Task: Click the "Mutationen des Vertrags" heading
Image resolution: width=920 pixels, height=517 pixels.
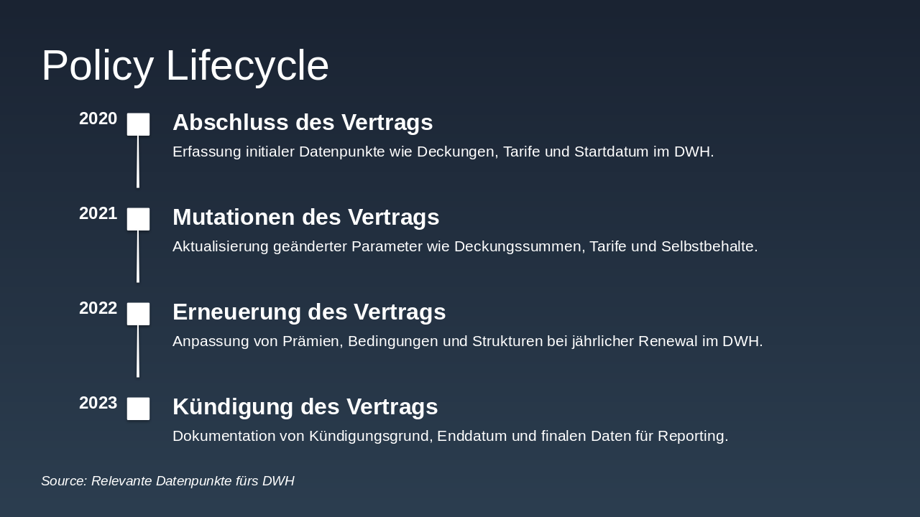Action: (x=305, y=217)
